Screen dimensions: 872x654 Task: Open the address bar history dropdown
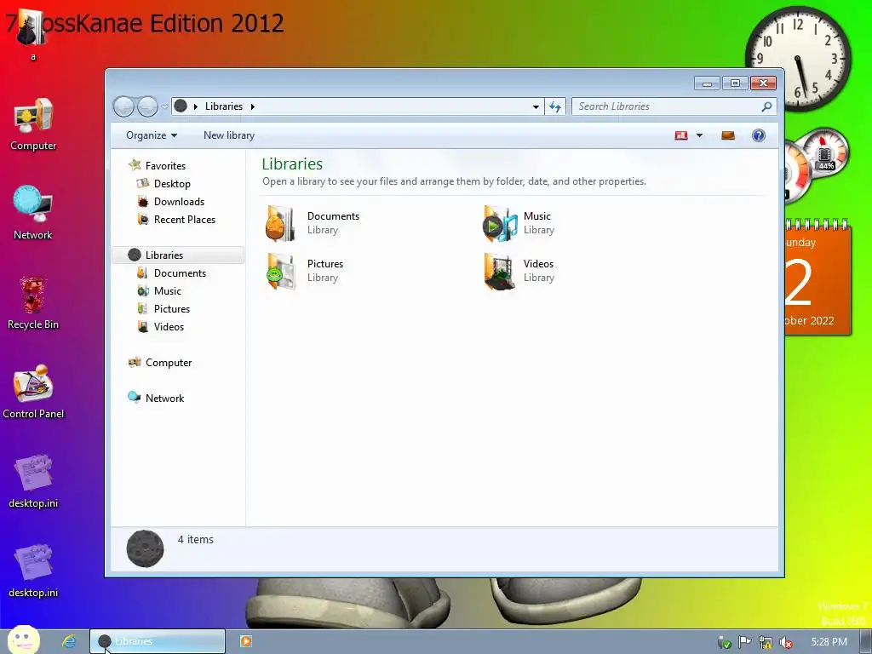tap(536, 106)
